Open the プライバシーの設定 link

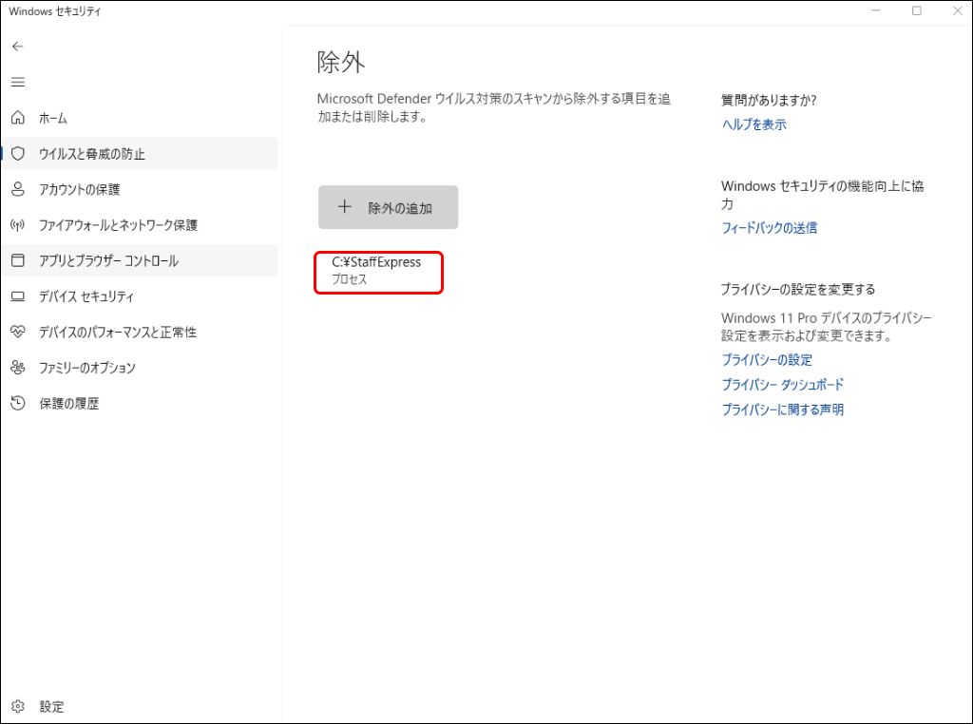click(767, 360)
